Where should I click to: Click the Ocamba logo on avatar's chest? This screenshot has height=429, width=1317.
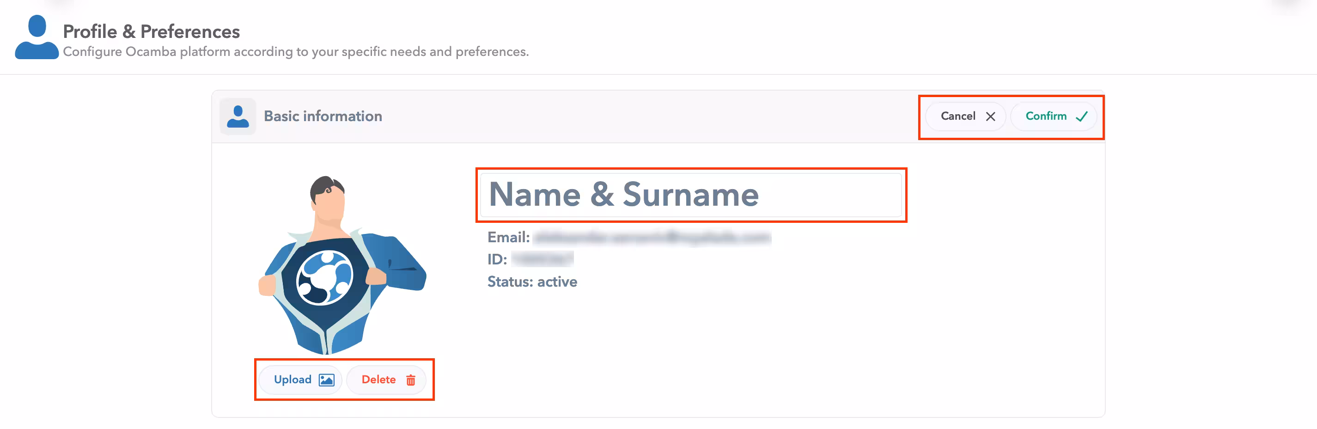coord(325,278)
